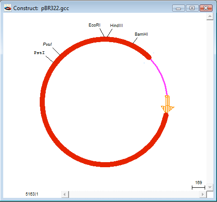Click the 169 scale bar indicator
This screenshot has height=202, width=217.
coord(198,185)
